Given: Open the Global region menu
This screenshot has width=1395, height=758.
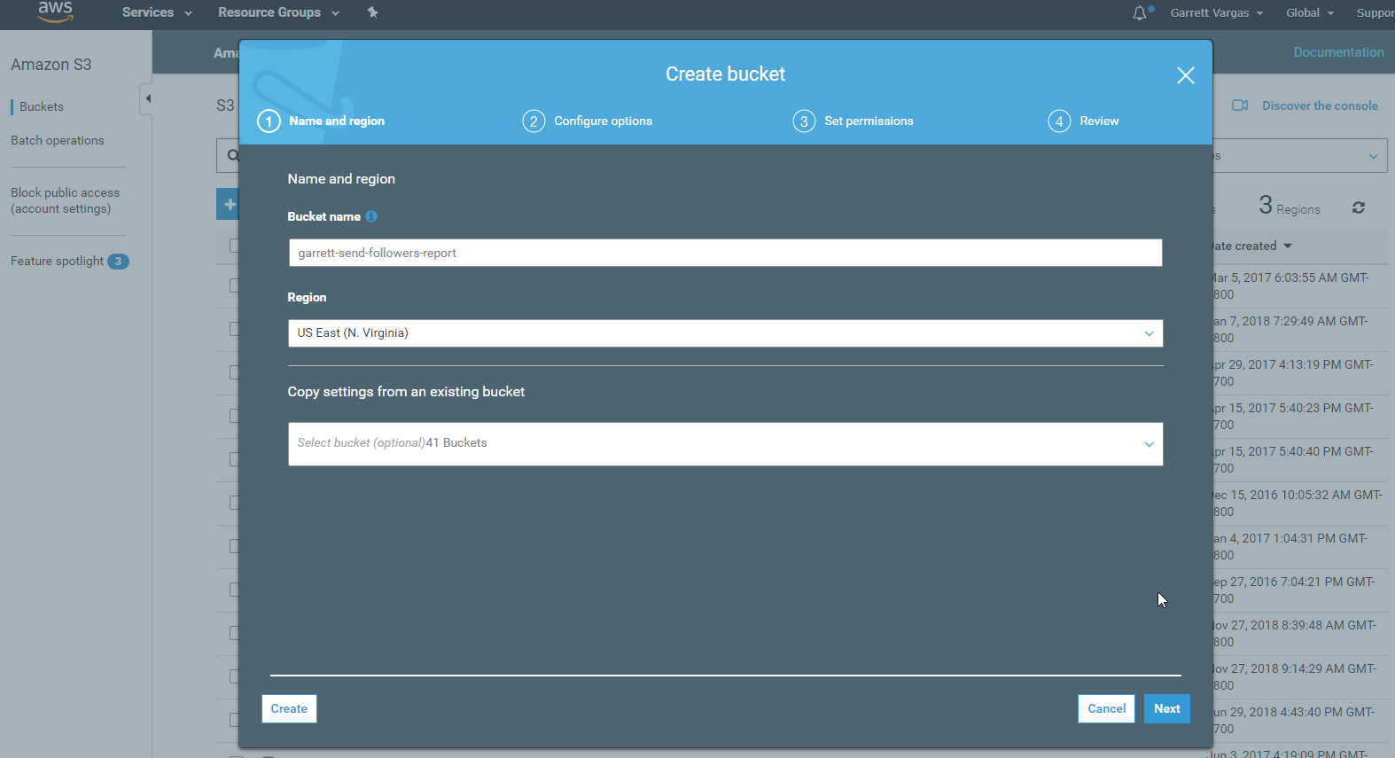Looking at the screenshot, I should (x=1309, y=12).
